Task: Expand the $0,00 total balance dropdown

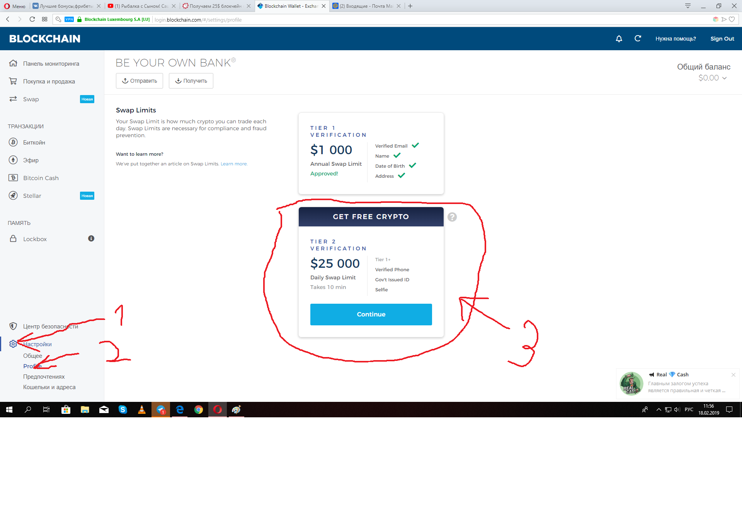Action: click(713, 78)
